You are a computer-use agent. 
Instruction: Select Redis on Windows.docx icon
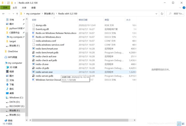point(33,37)
